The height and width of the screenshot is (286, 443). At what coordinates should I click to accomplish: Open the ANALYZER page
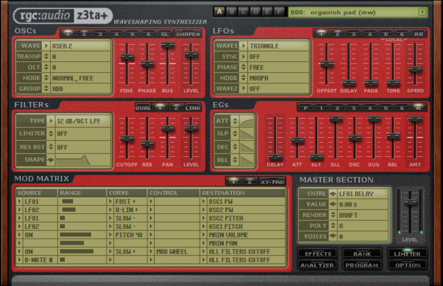317,265
